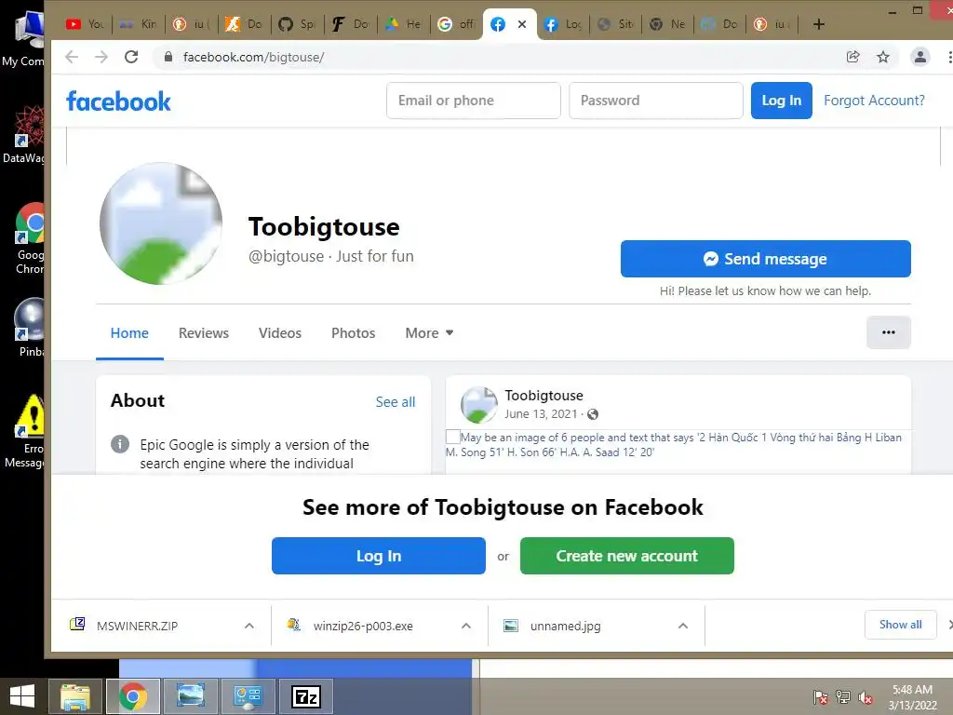Switch to the Google Drive 'He' tab
The height and width of the screenshot is (715, 953).
click(x=403, y=24)
